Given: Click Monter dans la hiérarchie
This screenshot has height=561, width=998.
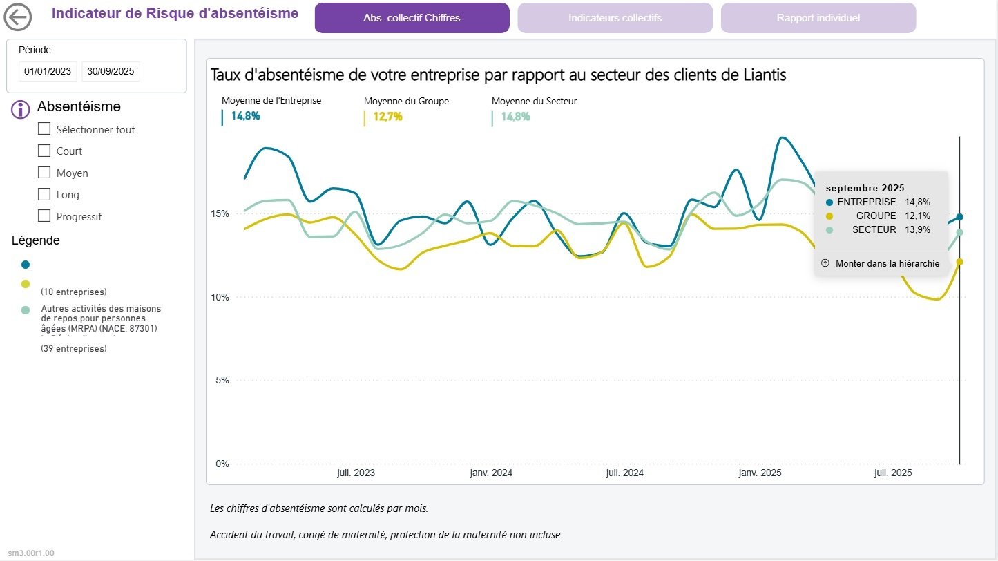Looking at the screenshot, I should pyautogui.click(x=887, y=263).
